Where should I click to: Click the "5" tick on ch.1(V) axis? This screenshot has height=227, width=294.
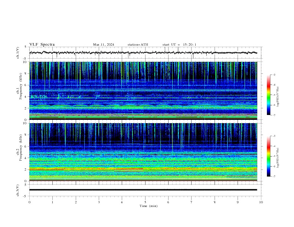(26, 47)
